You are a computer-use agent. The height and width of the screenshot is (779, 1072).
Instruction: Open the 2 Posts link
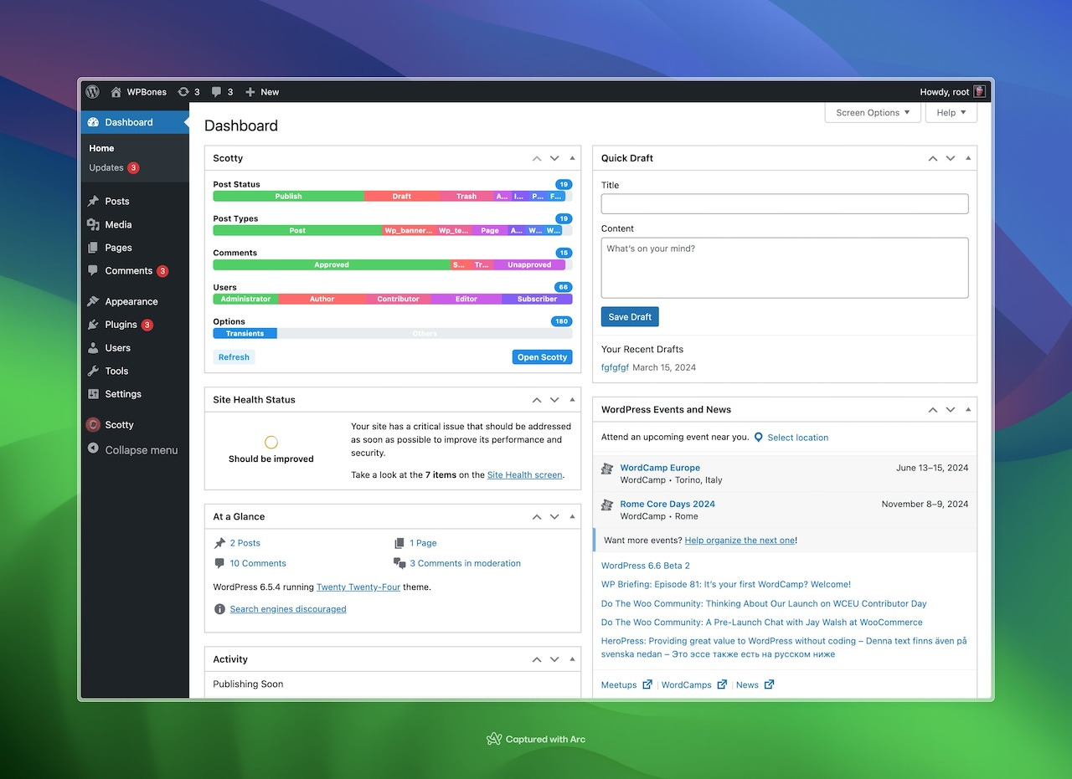point(245,543)
